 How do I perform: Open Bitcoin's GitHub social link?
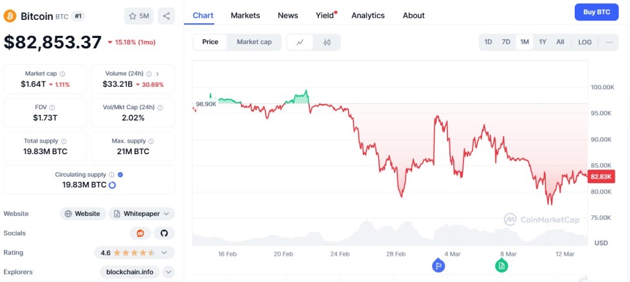click(x=164, y=233)
